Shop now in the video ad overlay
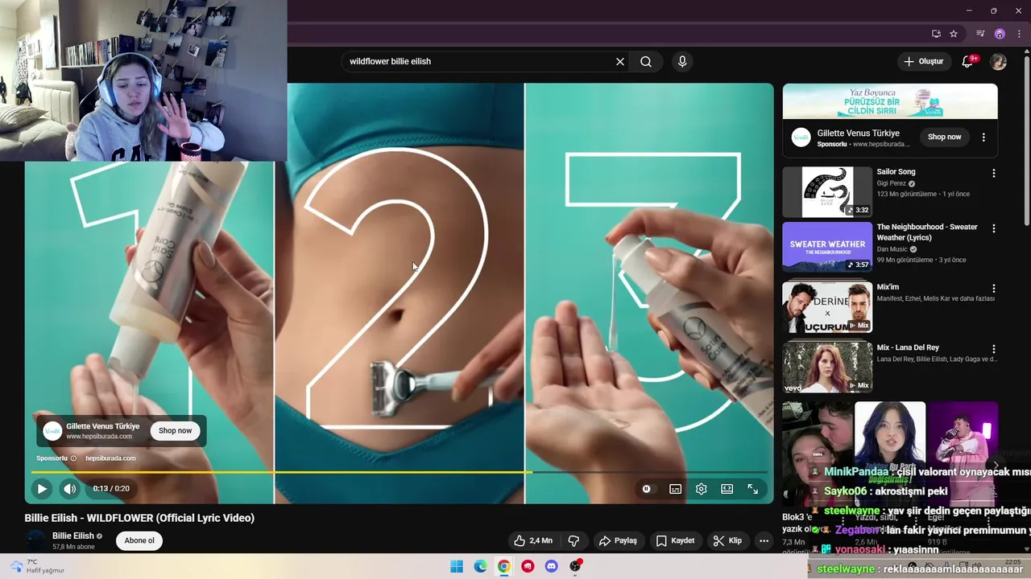The height and width of the screenshot is (579, 1031). (175, 431)
